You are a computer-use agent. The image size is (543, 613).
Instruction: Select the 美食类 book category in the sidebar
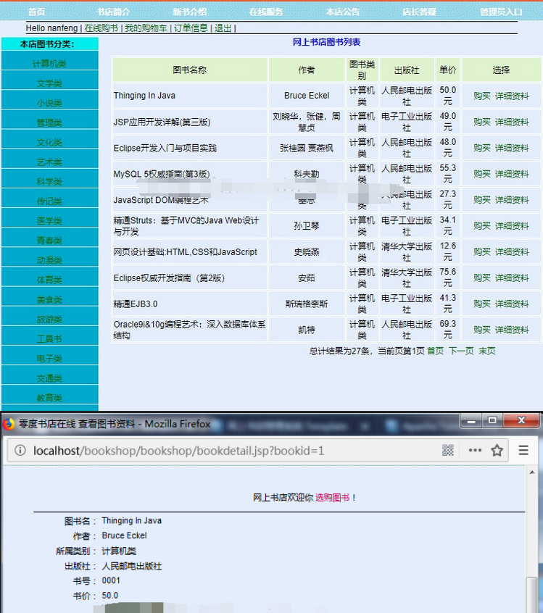[49, 300]
